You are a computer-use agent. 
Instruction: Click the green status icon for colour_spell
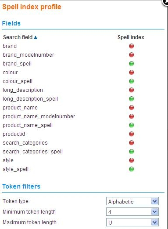[131, 81]
